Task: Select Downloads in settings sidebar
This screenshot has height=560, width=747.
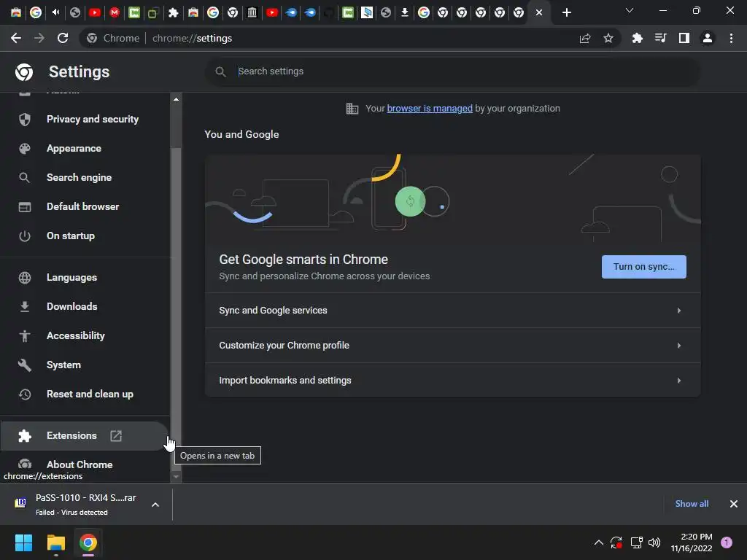Action: (x=85, y=306)
